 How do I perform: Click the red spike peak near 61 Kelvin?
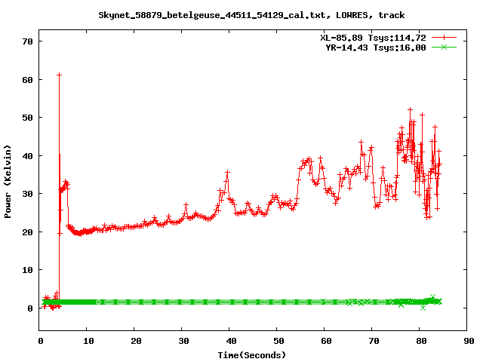(59, 75)
